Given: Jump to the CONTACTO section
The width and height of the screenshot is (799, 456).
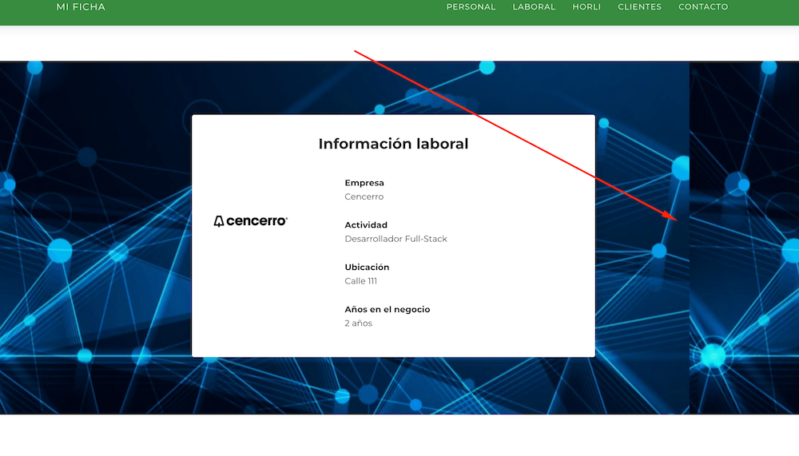Looking at the screenshot, I should 703,7.
